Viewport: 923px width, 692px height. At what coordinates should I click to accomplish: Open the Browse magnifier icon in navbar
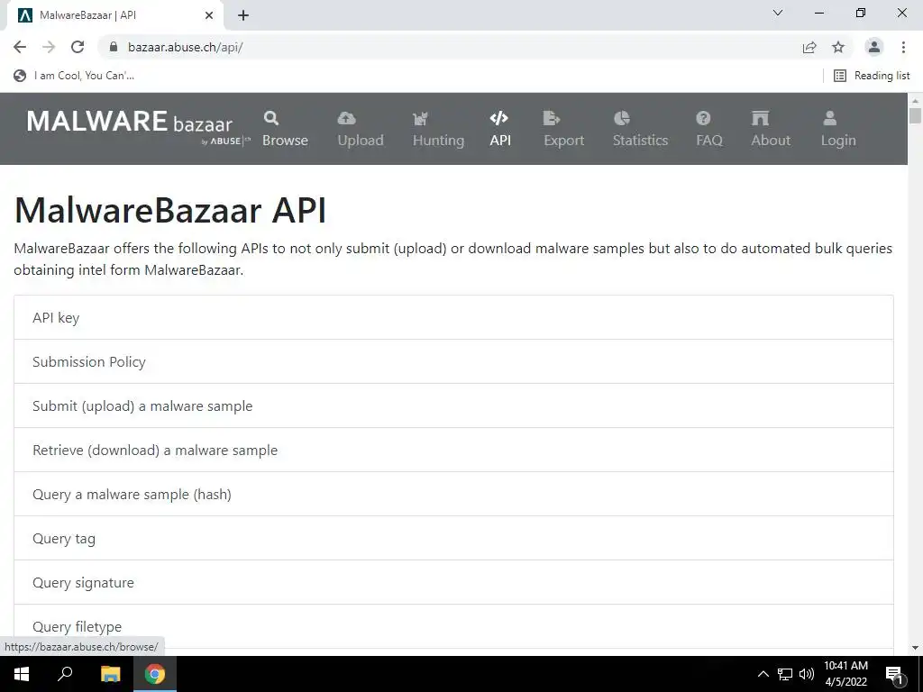coord(270,118)
